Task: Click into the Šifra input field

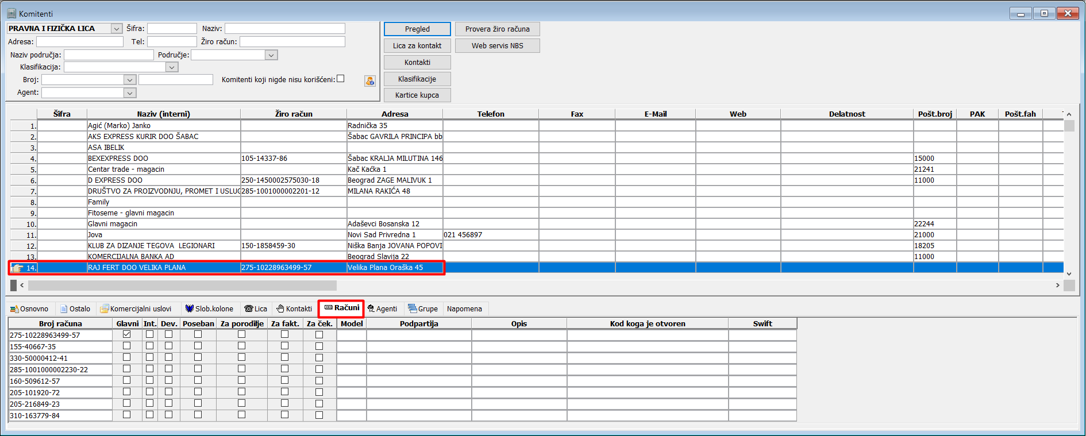Action: click(x=172, y=29)
